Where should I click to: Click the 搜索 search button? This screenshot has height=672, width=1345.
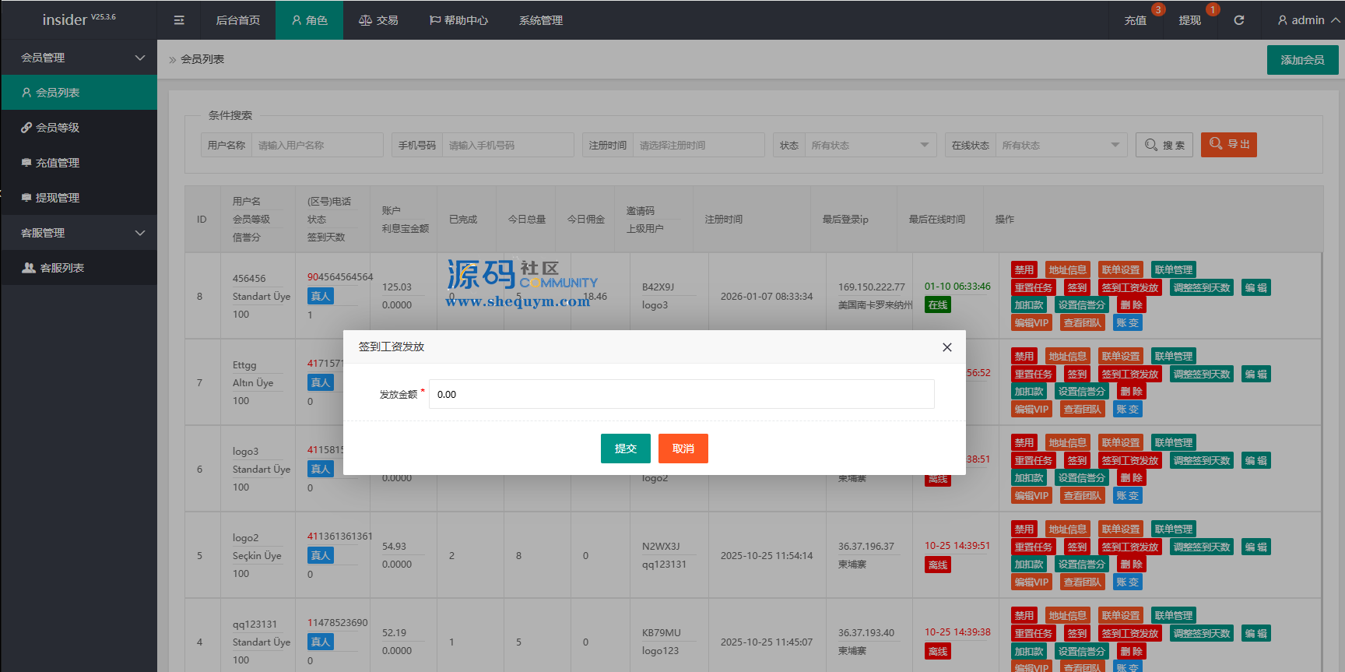point(1164,145)
